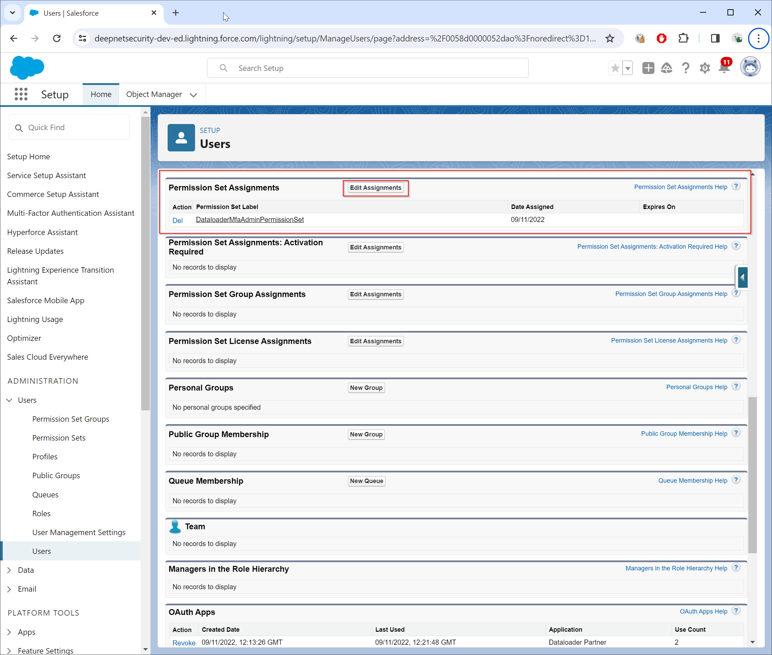This screenshot has width=772, height=655.
Task: Collapse the Users tree section
Action: click(9, 400)
